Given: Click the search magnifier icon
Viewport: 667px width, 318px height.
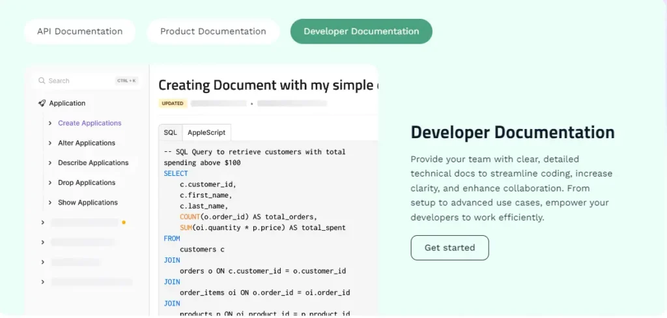Looking at the screenshot, I should (x=42, y=81).
